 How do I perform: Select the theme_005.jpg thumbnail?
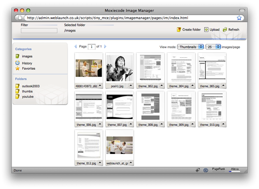tap(212, 68)
